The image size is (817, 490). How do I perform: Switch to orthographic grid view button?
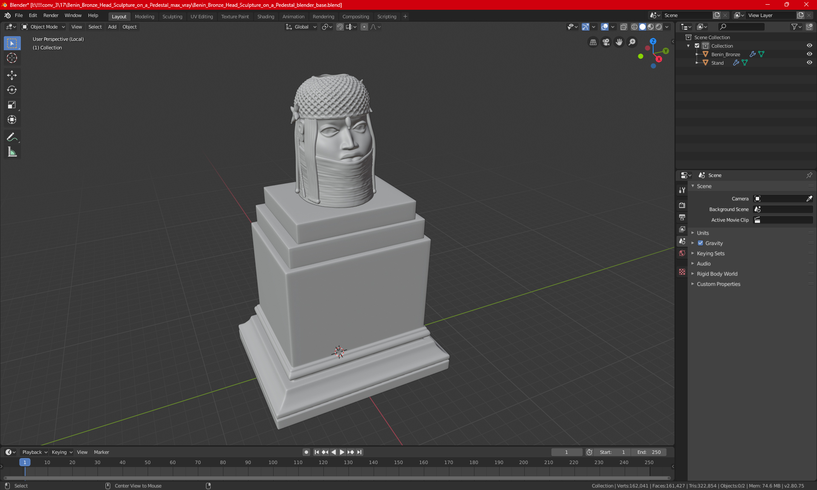pos(593,42)
